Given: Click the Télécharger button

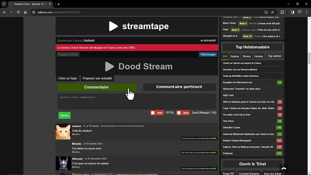Looking at the screenshot, I should tap(208, 54).
